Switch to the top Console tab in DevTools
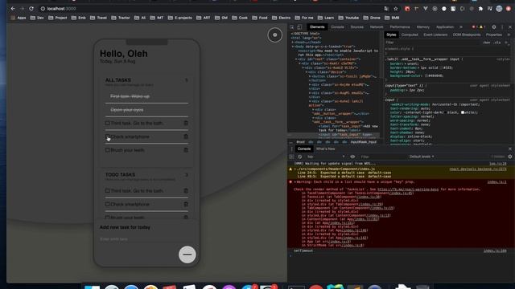The height and width of the screenshot is (289, 515). click(x=337, y=27)
